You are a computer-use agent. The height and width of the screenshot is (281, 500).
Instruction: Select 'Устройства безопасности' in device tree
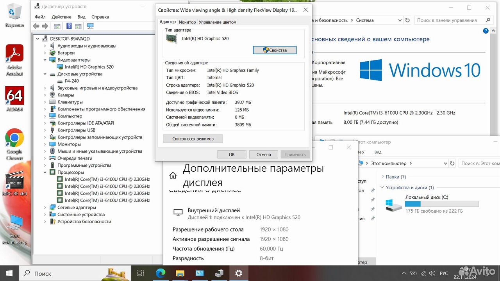84,221
